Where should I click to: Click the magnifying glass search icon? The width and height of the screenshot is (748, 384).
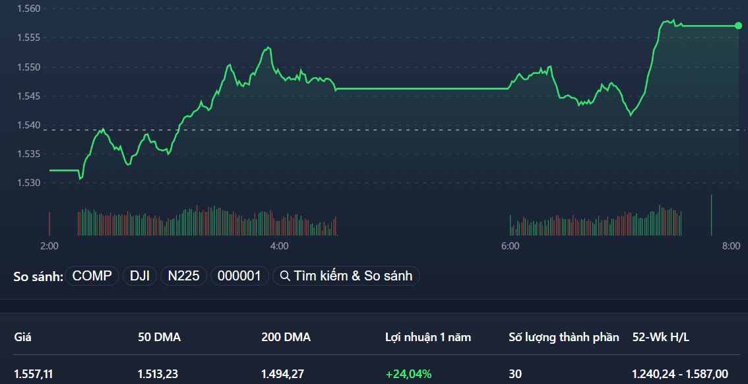284,276
